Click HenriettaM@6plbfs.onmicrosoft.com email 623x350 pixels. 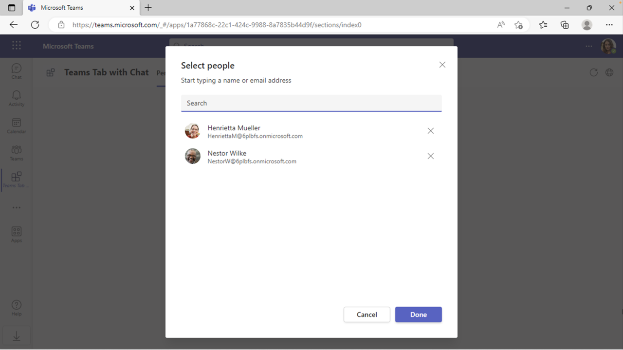pyautogui.click(x=255, y=136)
